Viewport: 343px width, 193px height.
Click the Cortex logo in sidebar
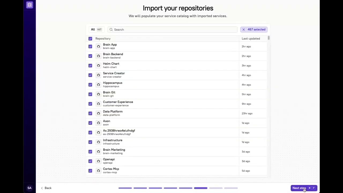[x=29, y=5]
